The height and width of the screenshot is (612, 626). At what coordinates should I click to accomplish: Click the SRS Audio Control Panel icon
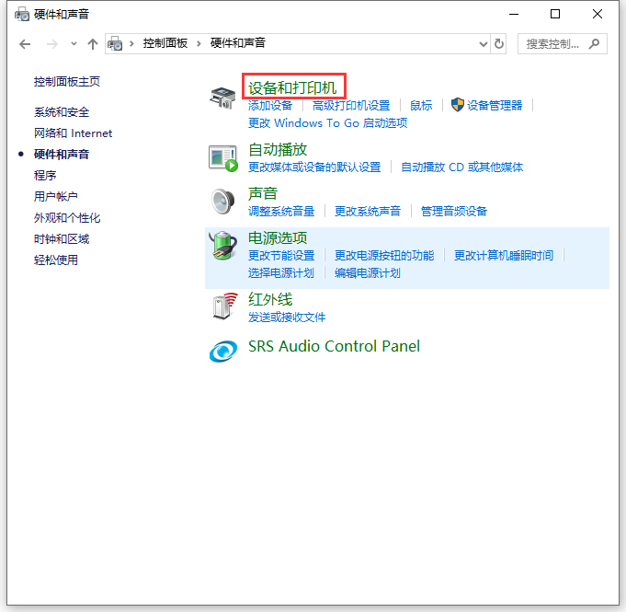point(223,352)
